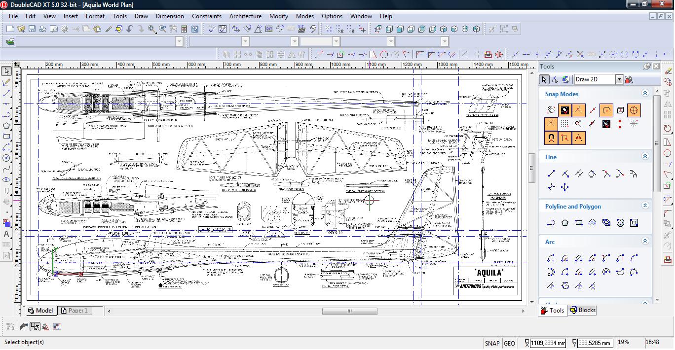Image resolution: width=675 pixels, height=350 pixels.
Task: Select the Rectangle tool in Polyline and Polygon
Action: point(579,223)
